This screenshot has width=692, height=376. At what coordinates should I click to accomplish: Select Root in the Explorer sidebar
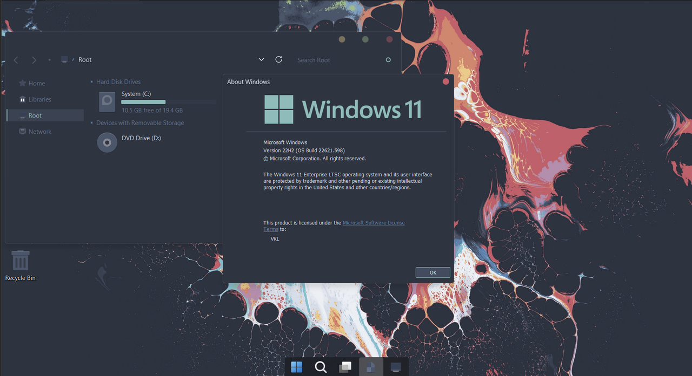pyautogui.click(x=45, y=115)
